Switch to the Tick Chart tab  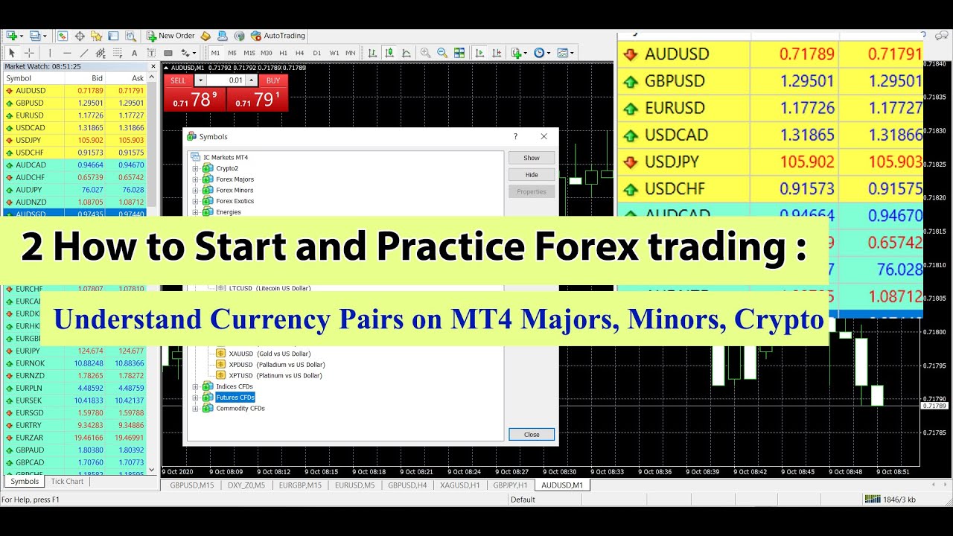click(x=67, y=482)
